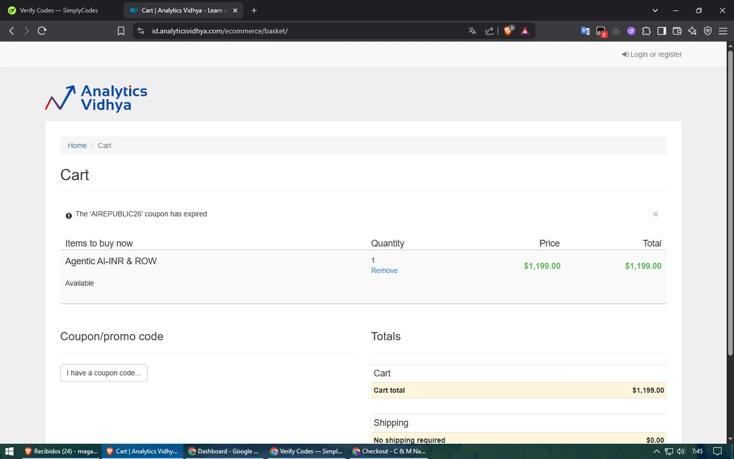Click the vertical page scrollbar
This screenshot has width=734, height=459.
pyautogui.click(x=730, y=203)
